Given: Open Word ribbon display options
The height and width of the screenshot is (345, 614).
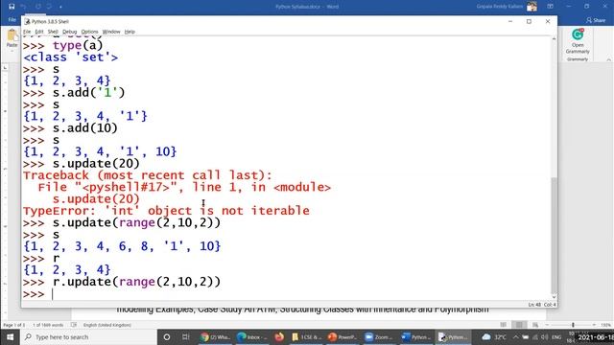Looking at the screenshot, I should 550,7.
